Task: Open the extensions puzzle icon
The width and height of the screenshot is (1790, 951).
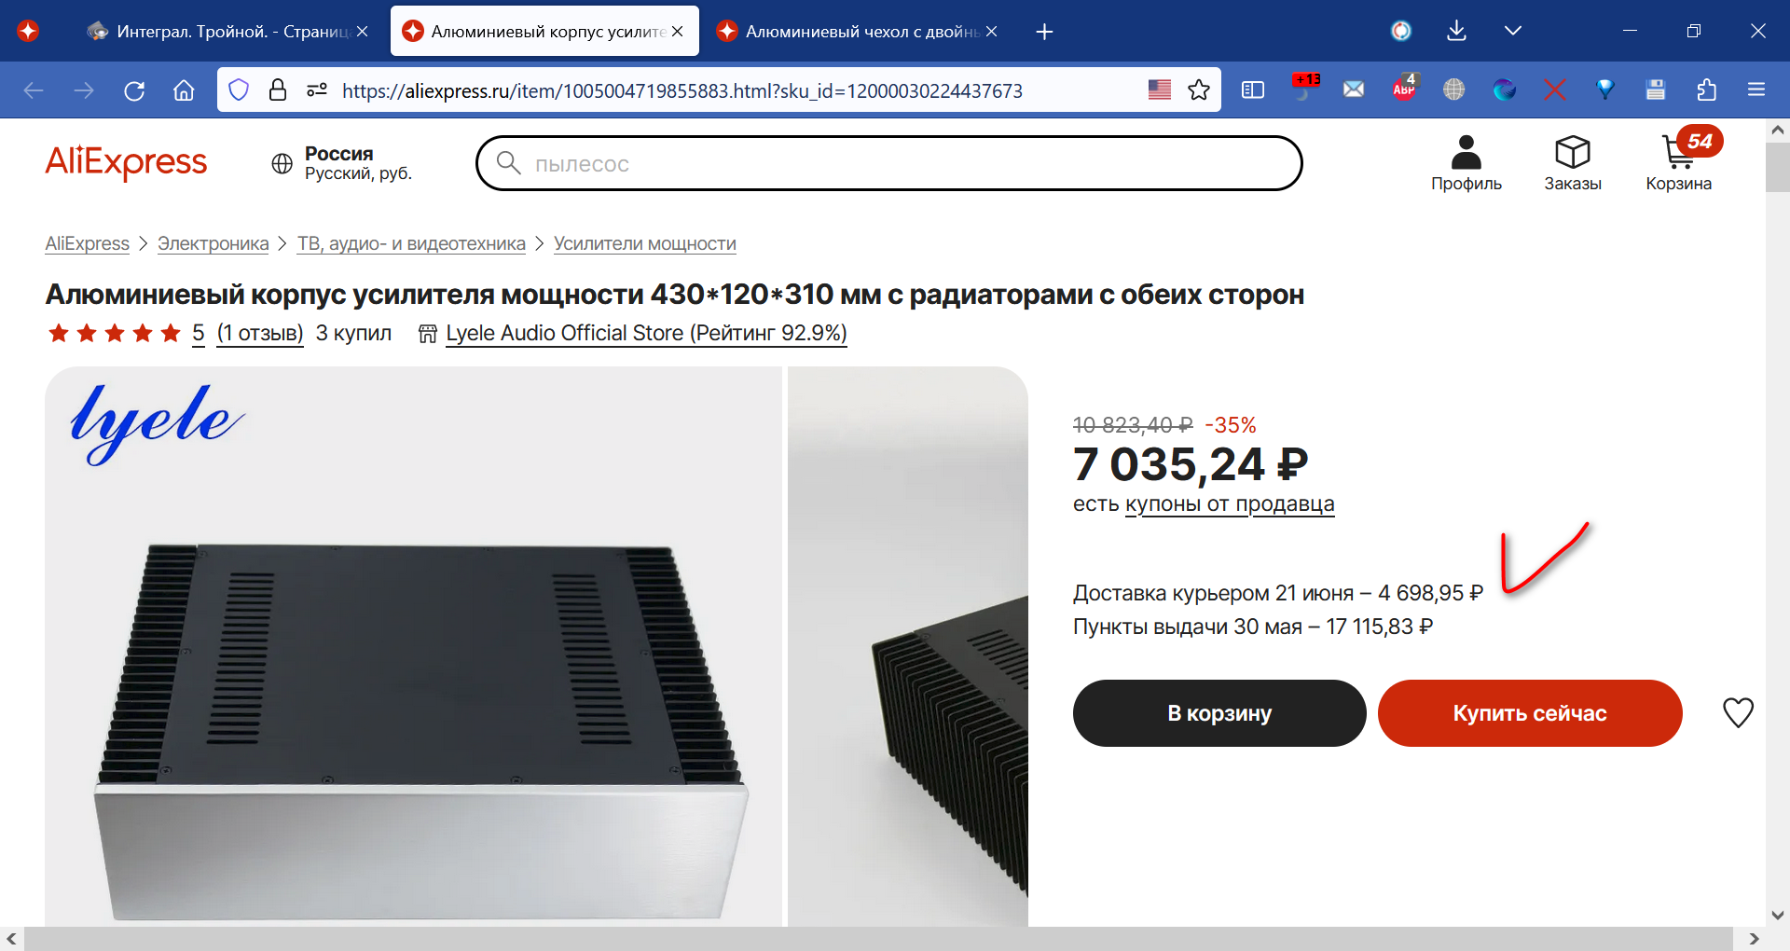Action: tap(1706, 90)
